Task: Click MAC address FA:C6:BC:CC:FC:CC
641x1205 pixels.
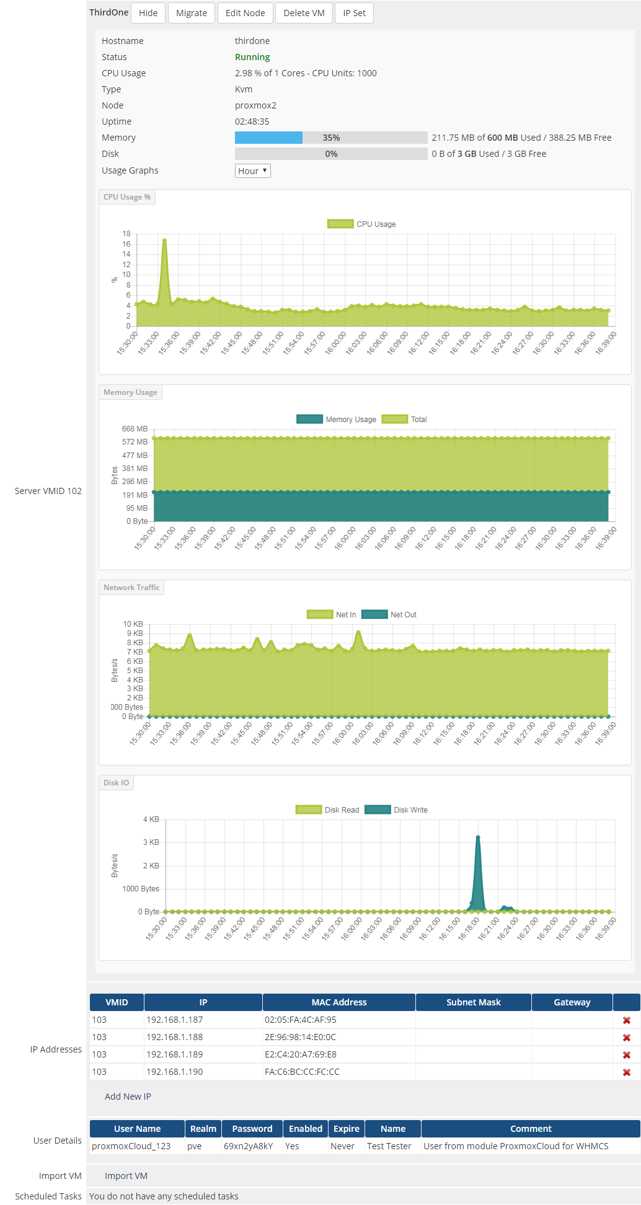Action: tap(302, 1072)
